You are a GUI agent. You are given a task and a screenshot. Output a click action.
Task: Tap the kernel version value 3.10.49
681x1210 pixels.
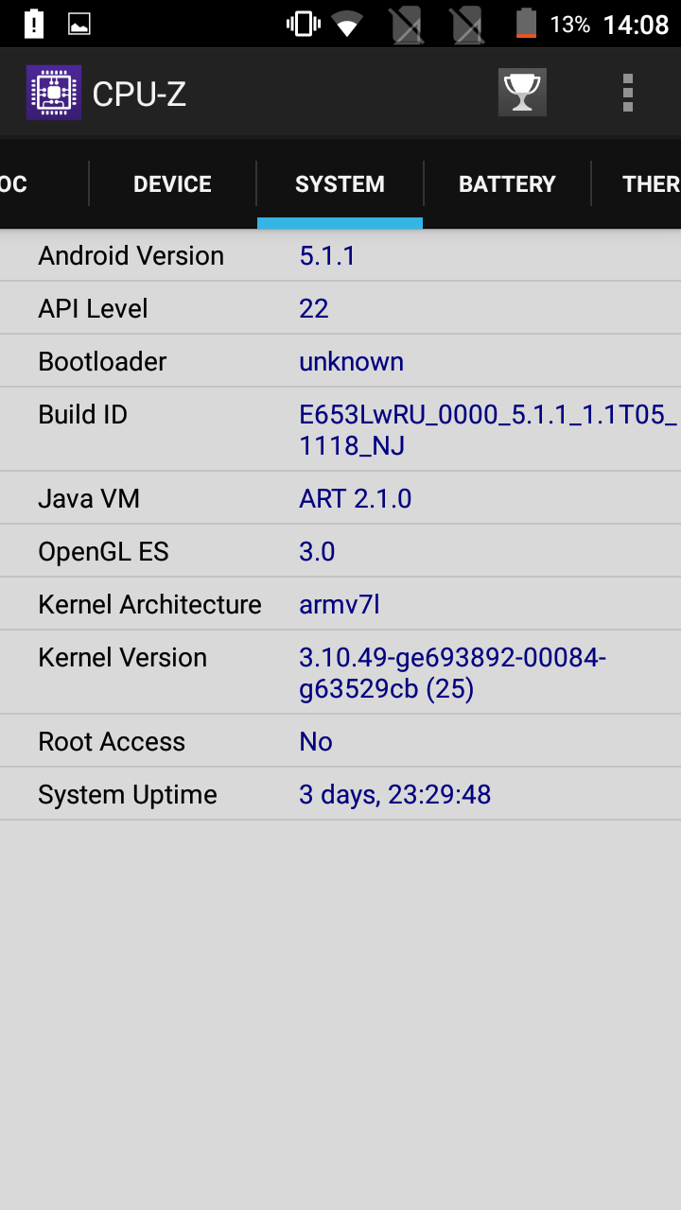coord(452,672)
